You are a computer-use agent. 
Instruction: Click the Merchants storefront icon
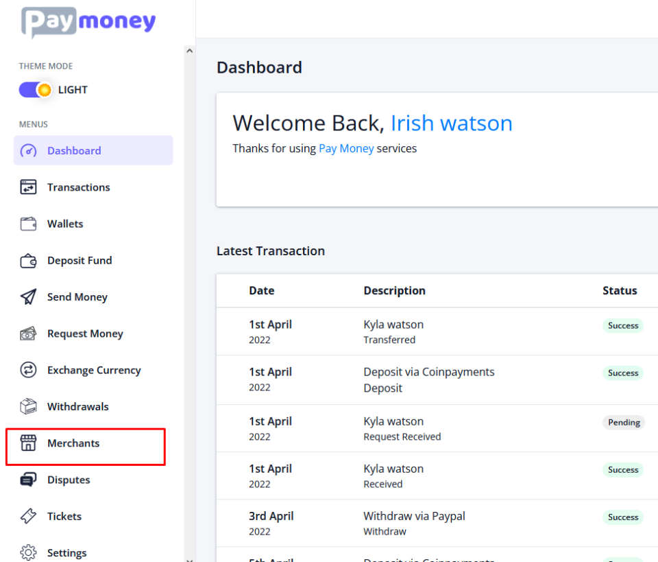point(28,443)
